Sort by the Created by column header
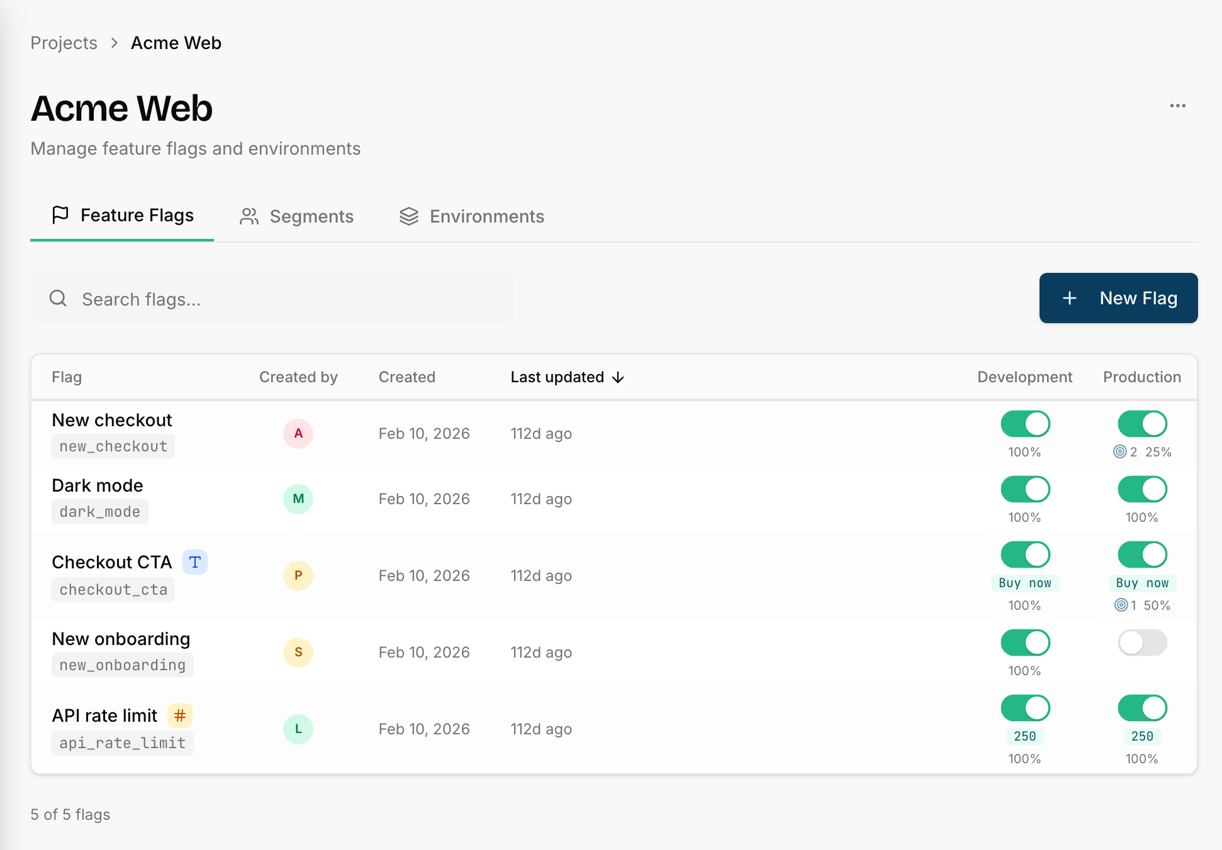The width and height of the screenshot is (1222, 850). 298,377
